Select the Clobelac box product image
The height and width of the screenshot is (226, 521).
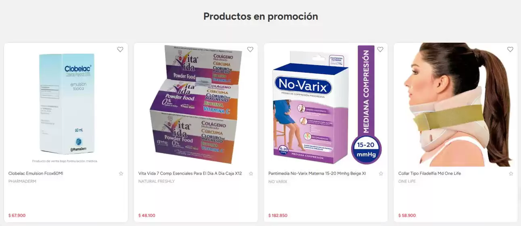pos(66,105)
